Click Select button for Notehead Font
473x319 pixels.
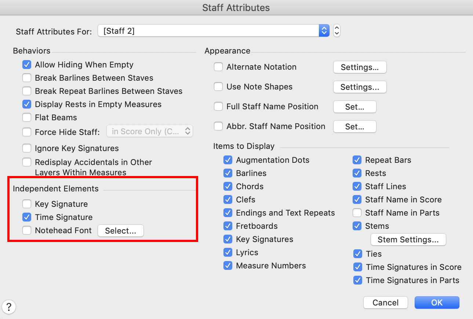pos(120,231)
